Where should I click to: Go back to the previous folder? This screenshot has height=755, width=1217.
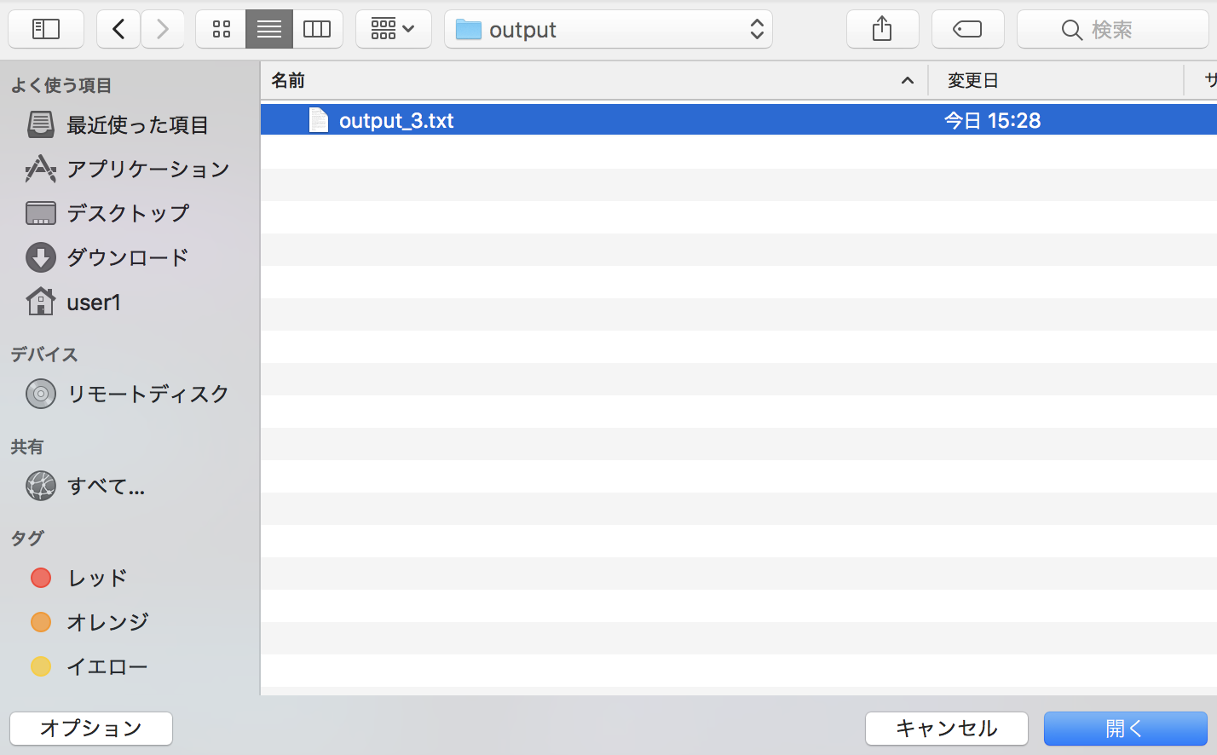[118, 30]
